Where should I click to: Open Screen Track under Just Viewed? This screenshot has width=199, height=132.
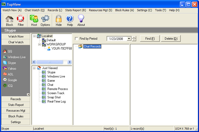coord(53,93)
